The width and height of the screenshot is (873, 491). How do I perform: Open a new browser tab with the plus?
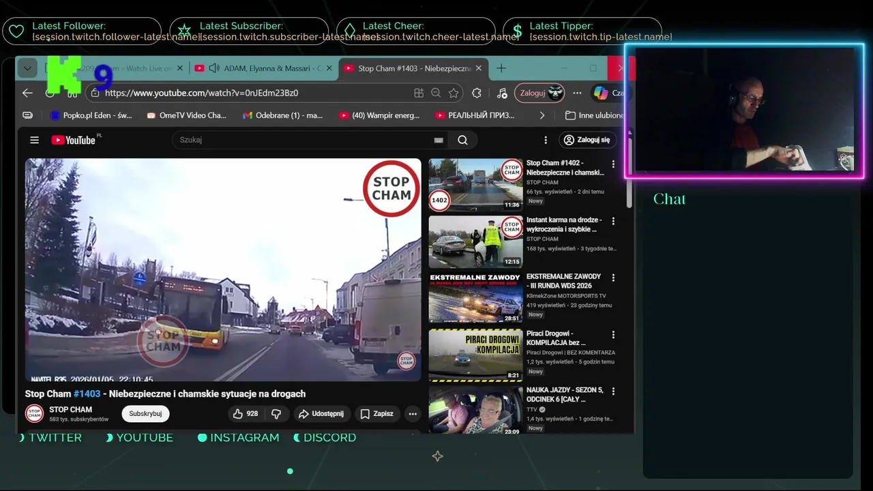tap(501, 68)
